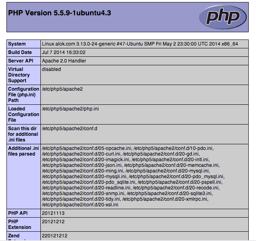Click the /etc/php5/apache2/conf.d directory value

coord(69,129)
